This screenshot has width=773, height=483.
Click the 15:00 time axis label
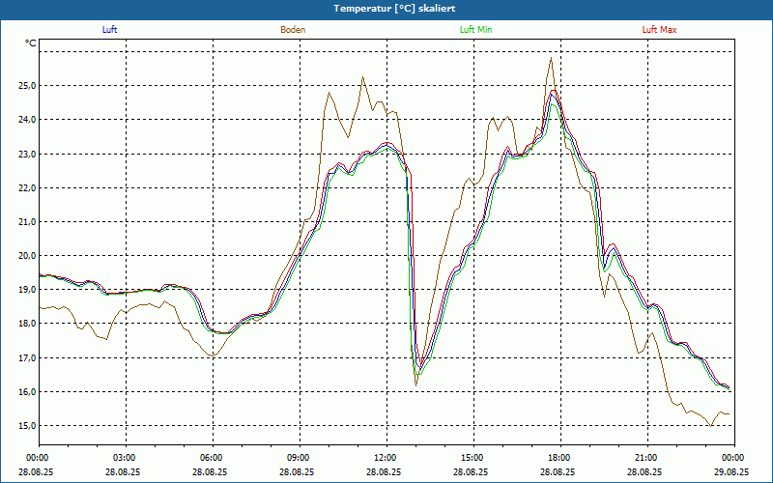(x=472, y=457)
